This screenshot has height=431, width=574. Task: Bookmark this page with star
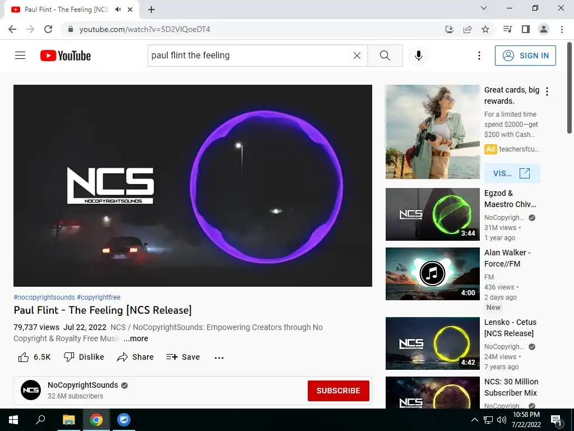pos(485,29)
